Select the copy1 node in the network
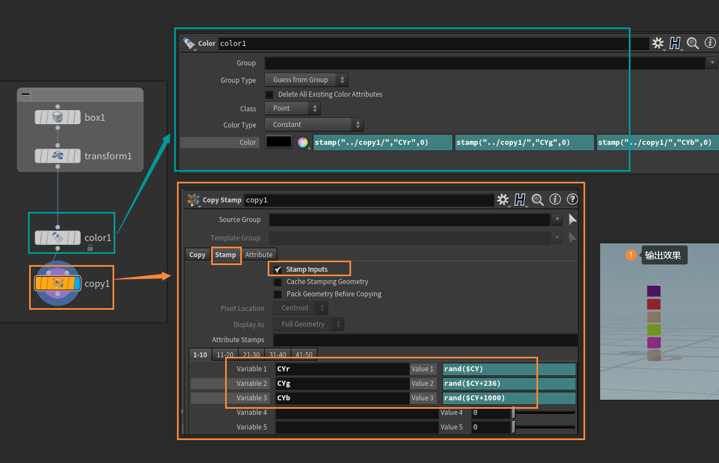 coord(58,284)
